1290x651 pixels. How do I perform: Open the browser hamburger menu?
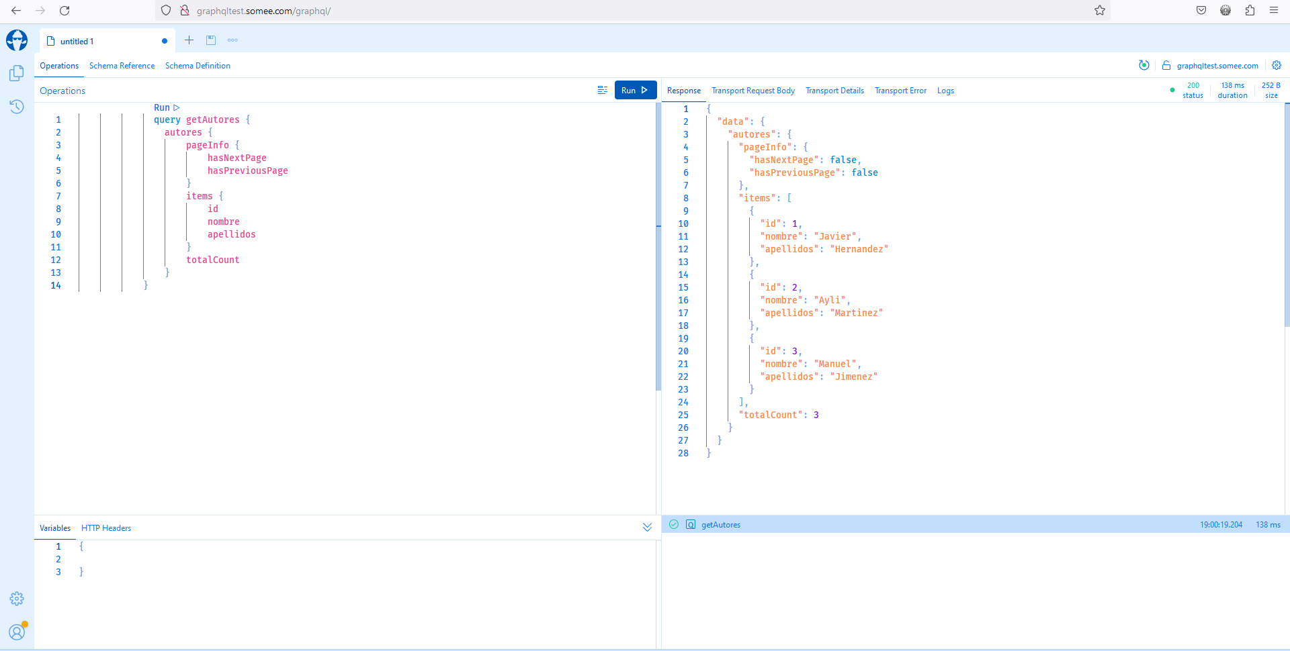tap(1274, 11)
